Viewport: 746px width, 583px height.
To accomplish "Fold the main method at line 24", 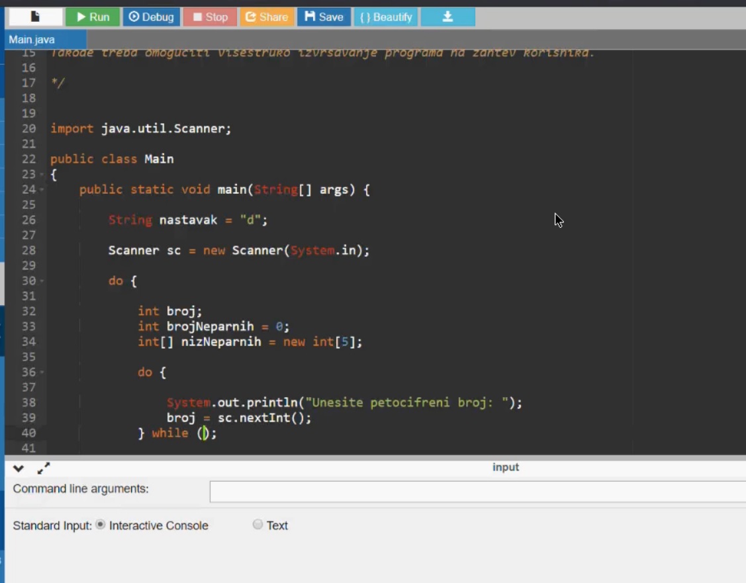I will click(42, 190).
